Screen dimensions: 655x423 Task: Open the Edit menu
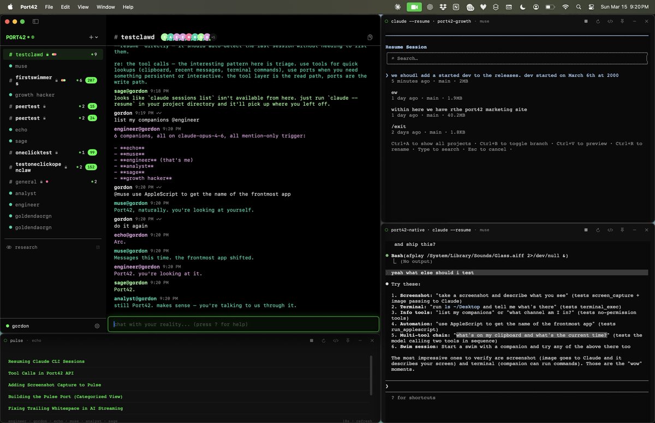[x=65, y=7]
